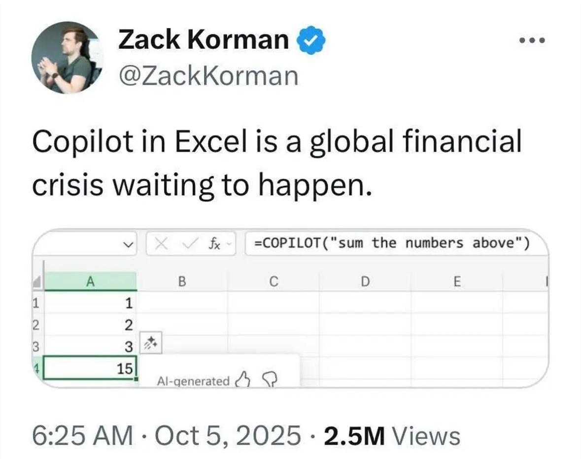Open the @ZackKorman handle link
Screen dimensions: 581x459
coord(208,76)
